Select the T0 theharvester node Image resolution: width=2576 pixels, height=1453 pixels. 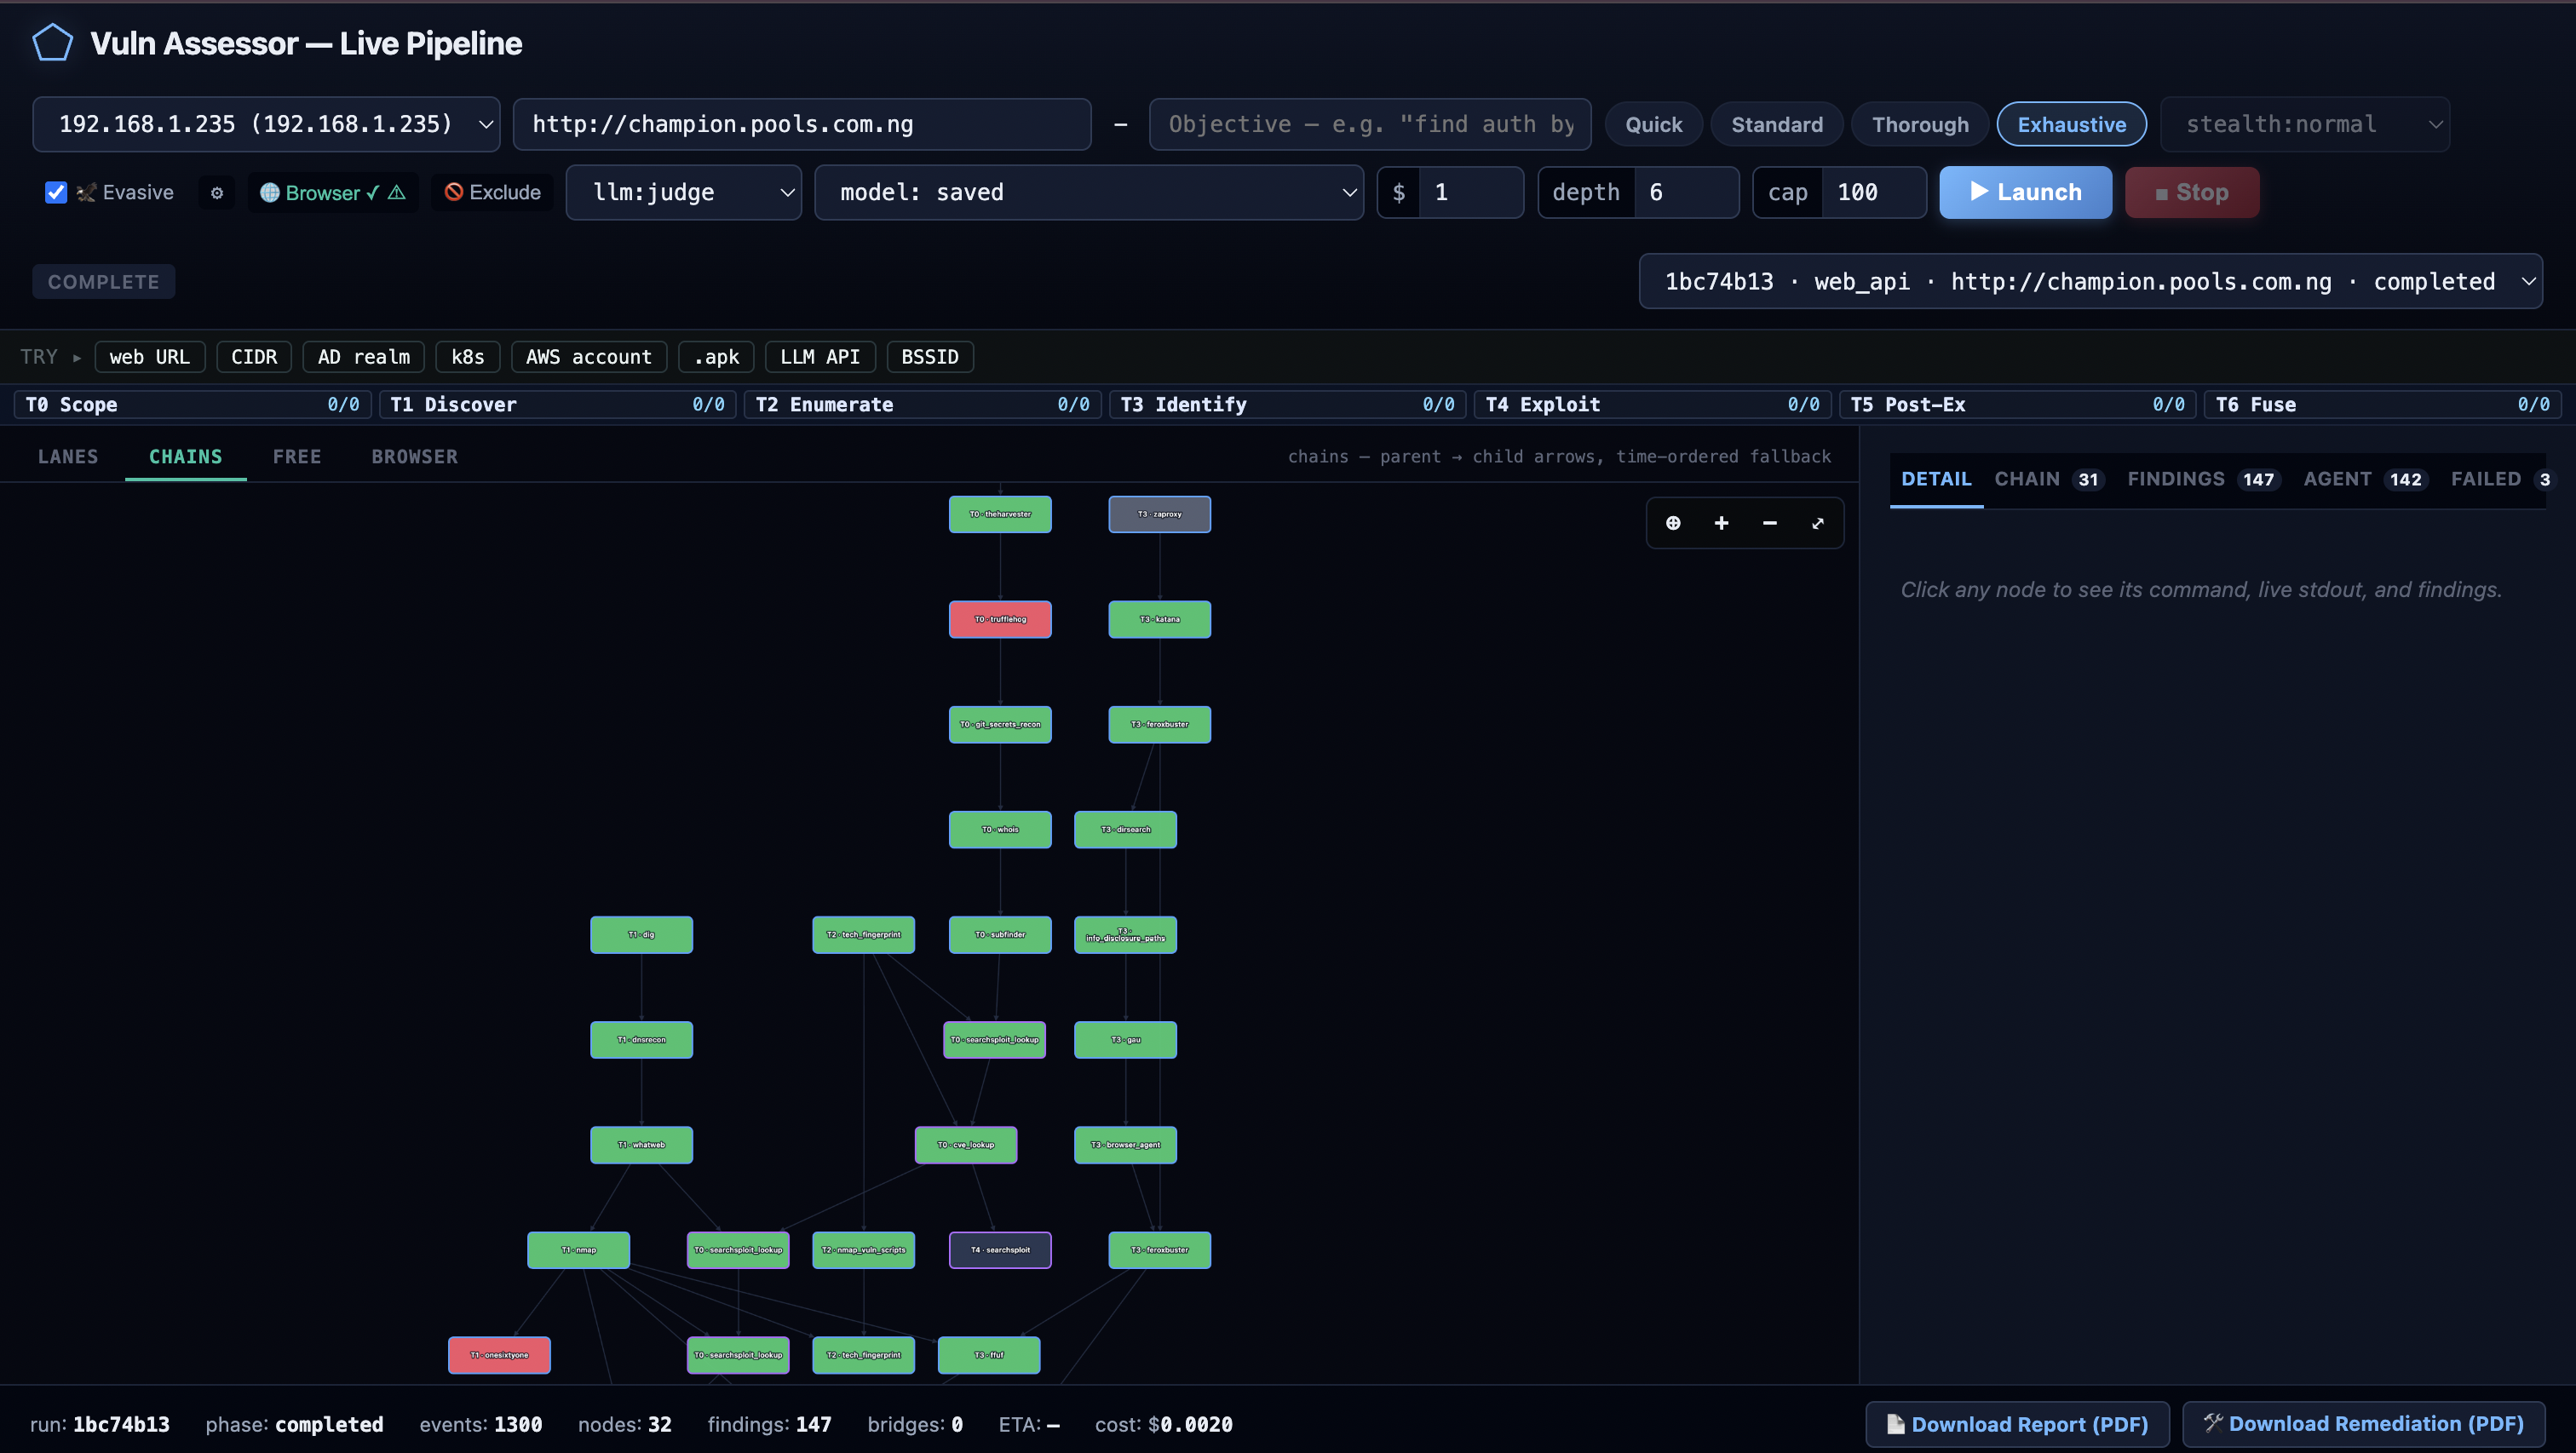(1000, 514)
